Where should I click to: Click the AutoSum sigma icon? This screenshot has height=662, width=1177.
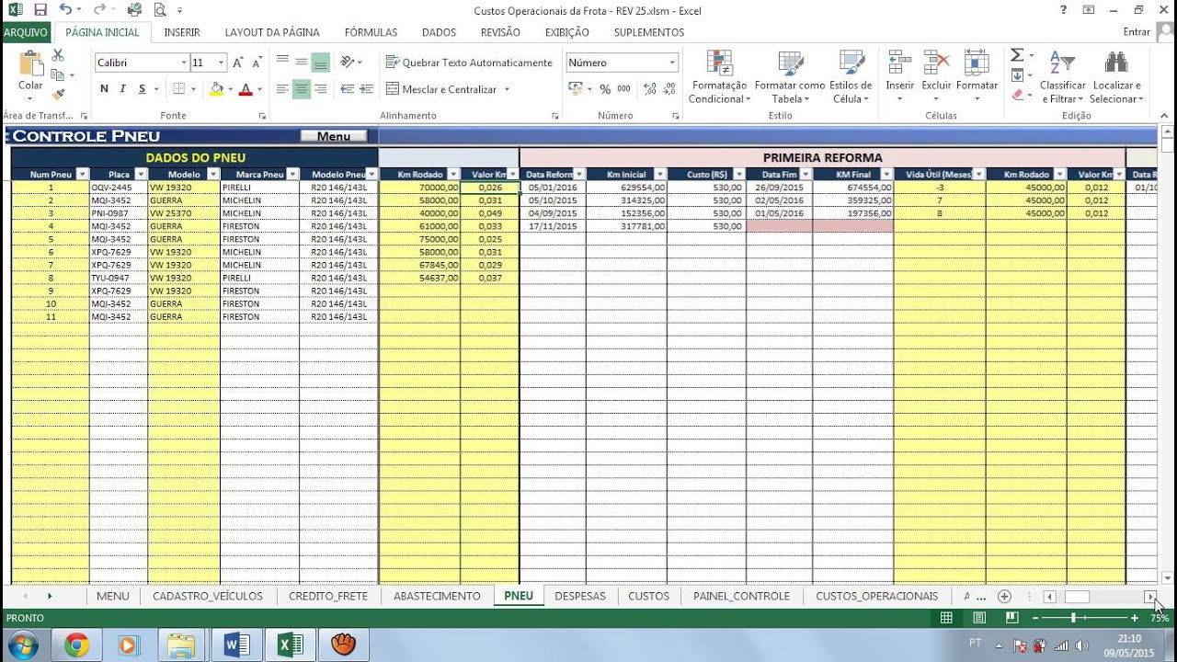(x=1017, y=55)
